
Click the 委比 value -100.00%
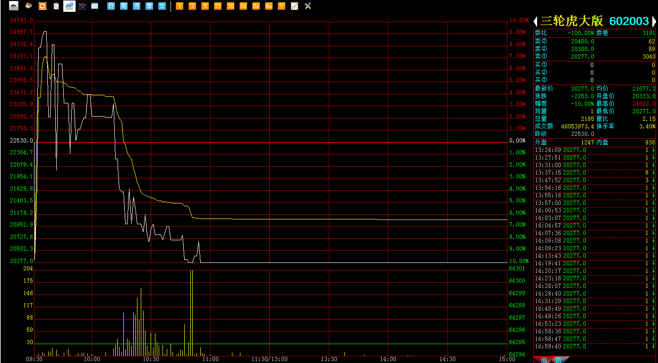coord(581,33)
